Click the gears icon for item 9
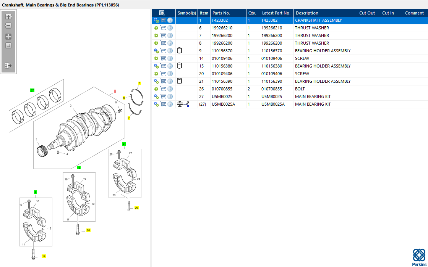 156,51
